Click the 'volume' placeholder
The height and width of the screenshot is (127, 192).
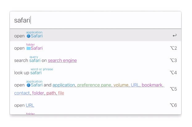121,85
